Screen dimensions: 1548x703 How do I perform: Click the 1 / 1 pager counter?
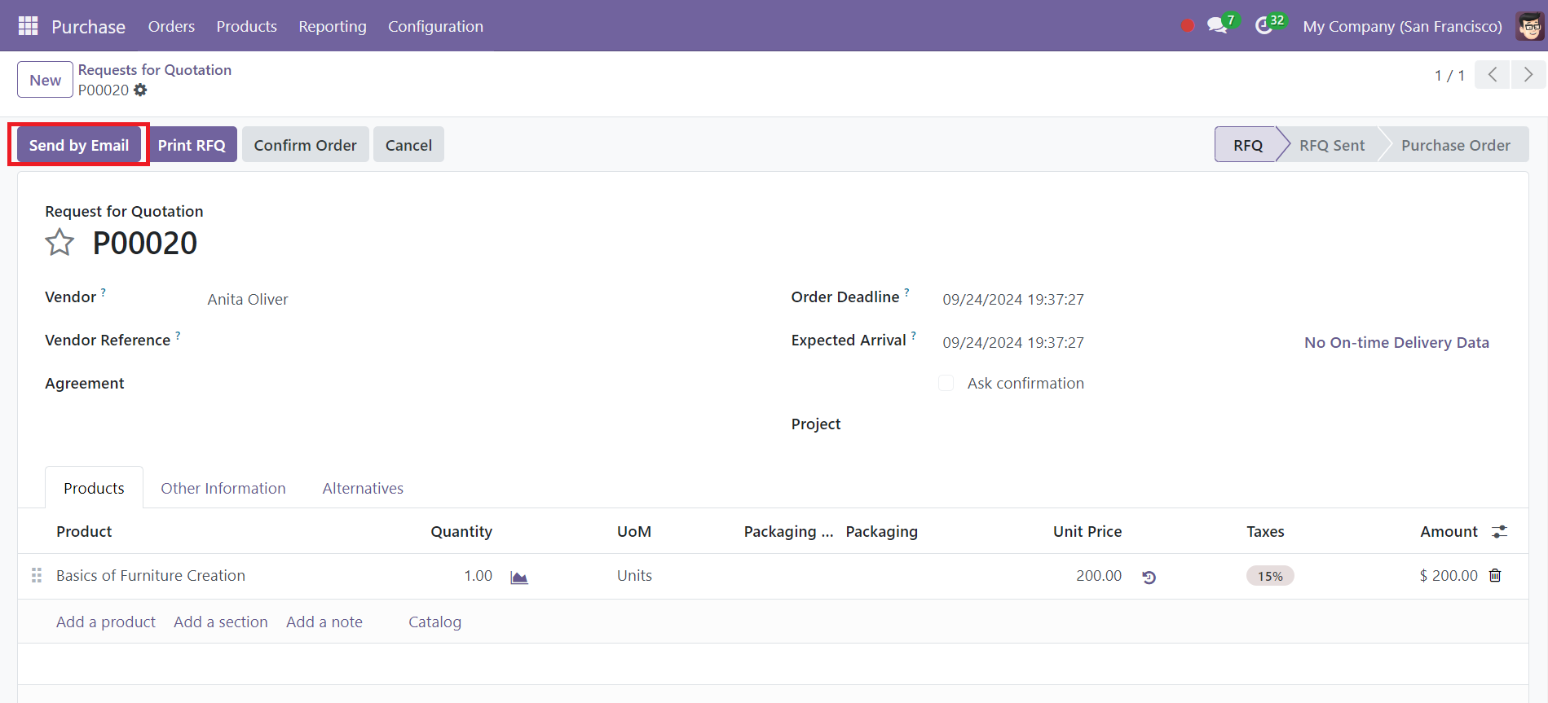[1449, 75]
